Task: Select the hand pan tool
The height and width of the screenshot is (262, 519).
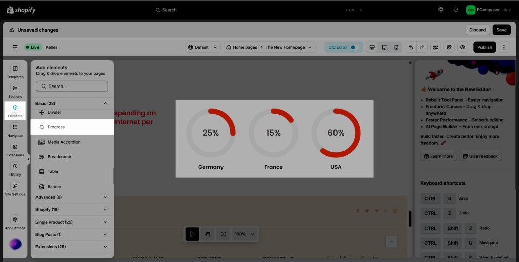Action: click(x=207, y=234)
